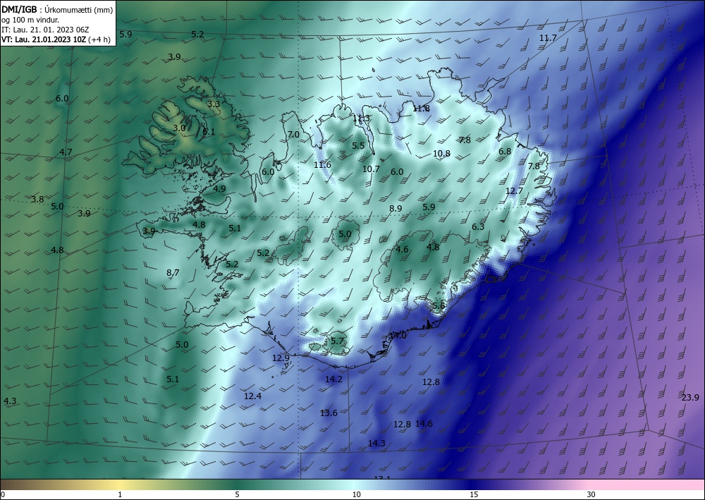705x500 pixels.
Task: Select the 14.0 value on the southeast coast
Action: tap(398, 336)
